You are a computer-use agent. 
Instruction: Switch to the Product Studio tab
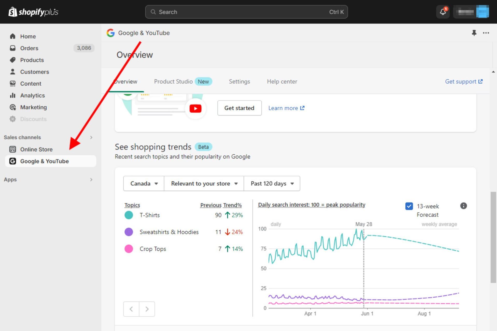click(173, 81)
